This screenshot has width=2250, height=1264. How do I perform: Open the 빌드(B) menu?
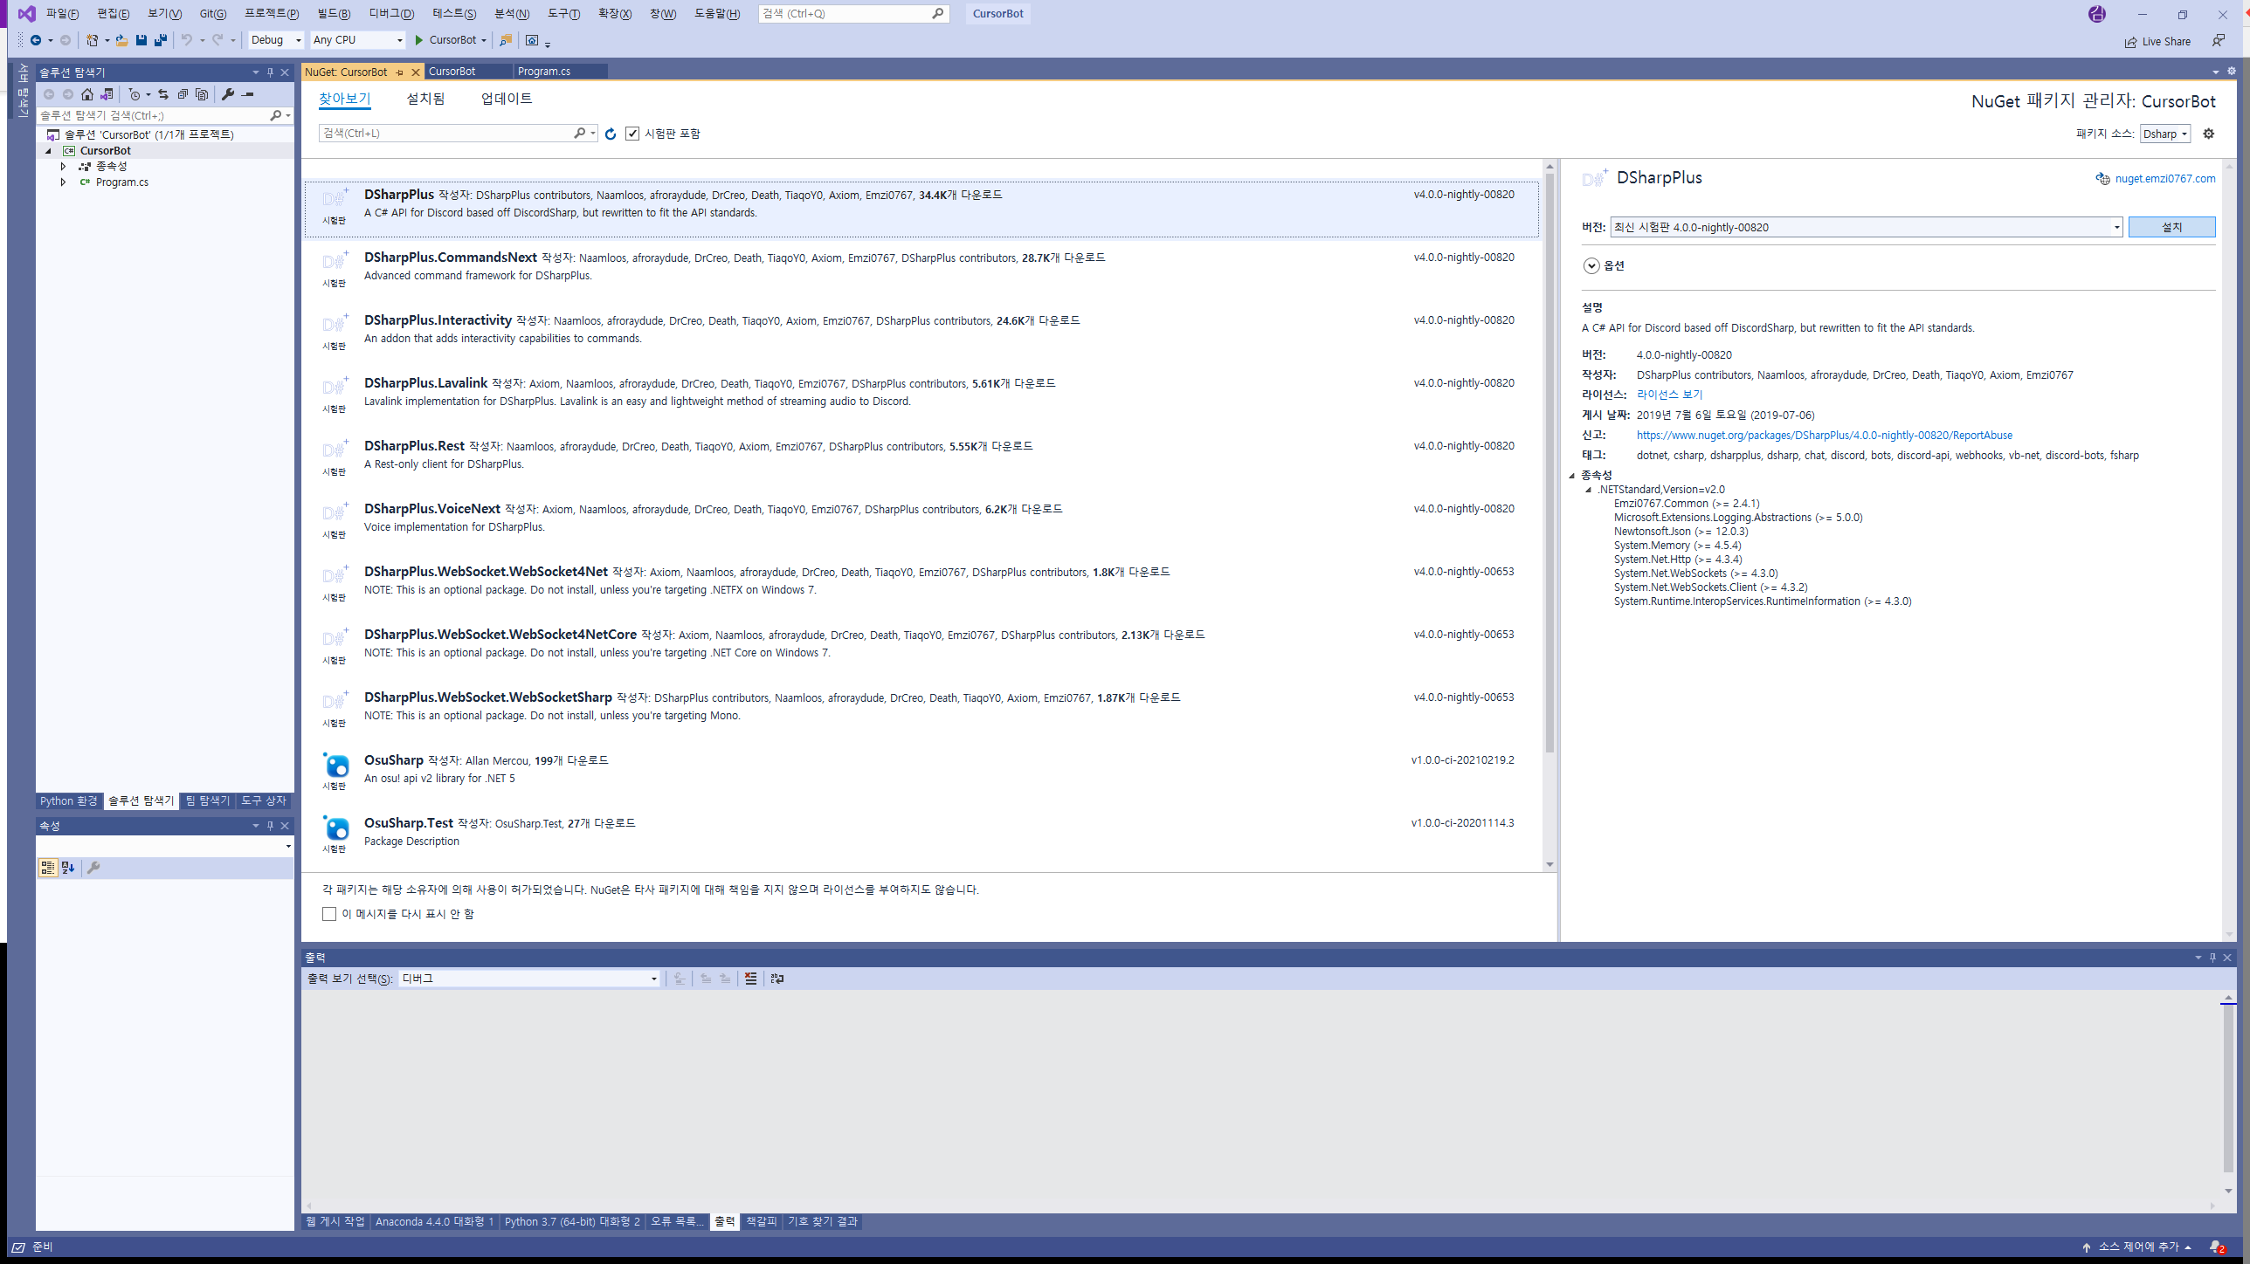[334, 14]
